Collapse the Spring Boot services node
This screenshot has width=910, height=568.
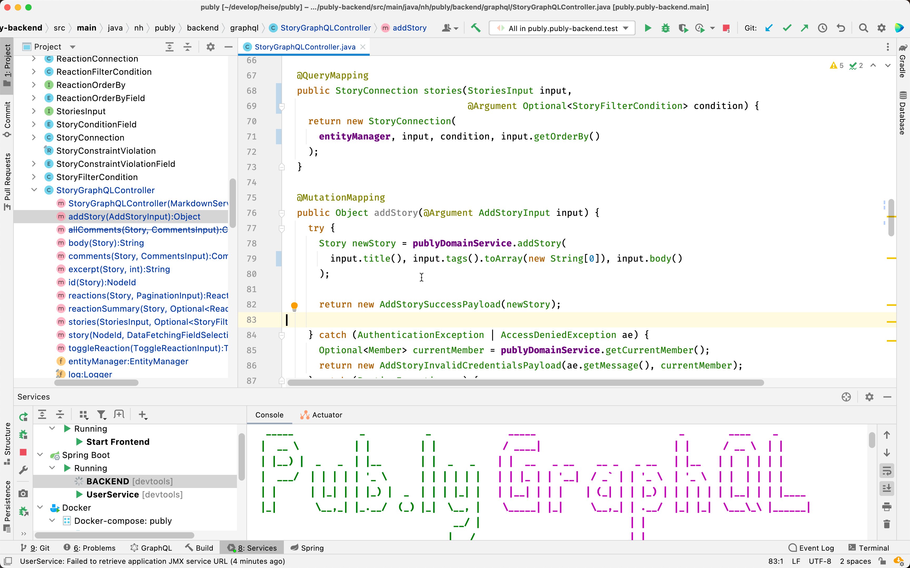40,455
